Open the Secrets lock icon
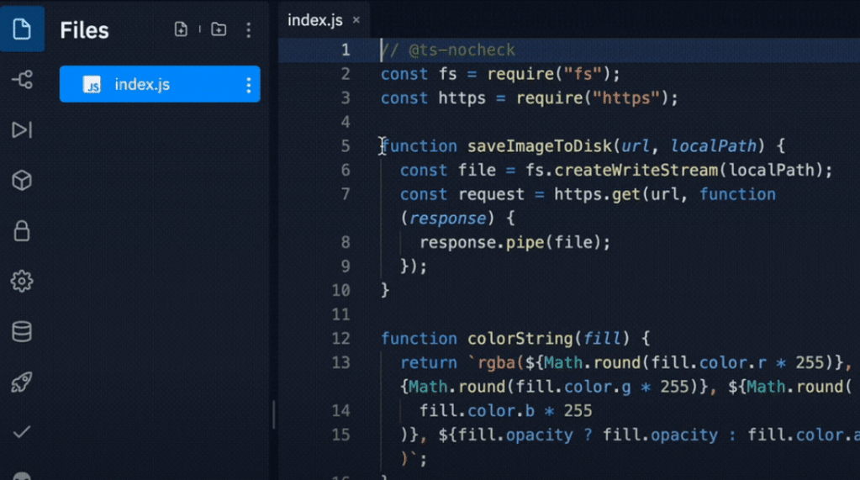Screen dimensions: 860x480 (22, 230)
